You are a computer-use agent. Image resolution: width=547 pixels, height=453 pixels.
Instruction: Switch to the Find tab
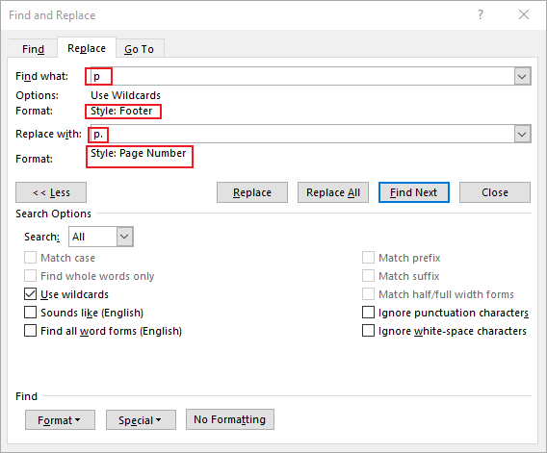pyautogui.click(x=33, y=49)
